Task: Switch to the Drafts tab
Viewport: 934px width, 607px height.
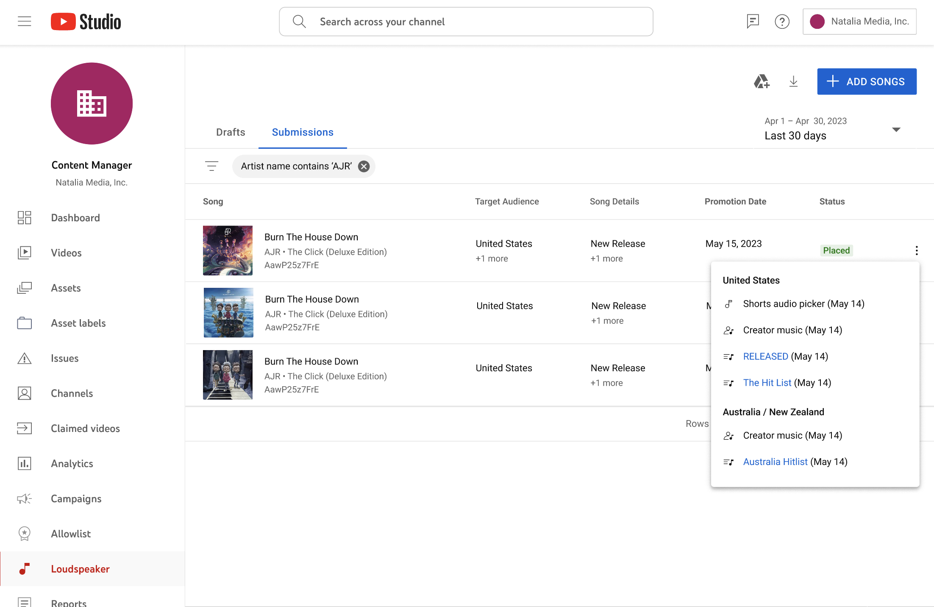Action: [x=231, y=132]
